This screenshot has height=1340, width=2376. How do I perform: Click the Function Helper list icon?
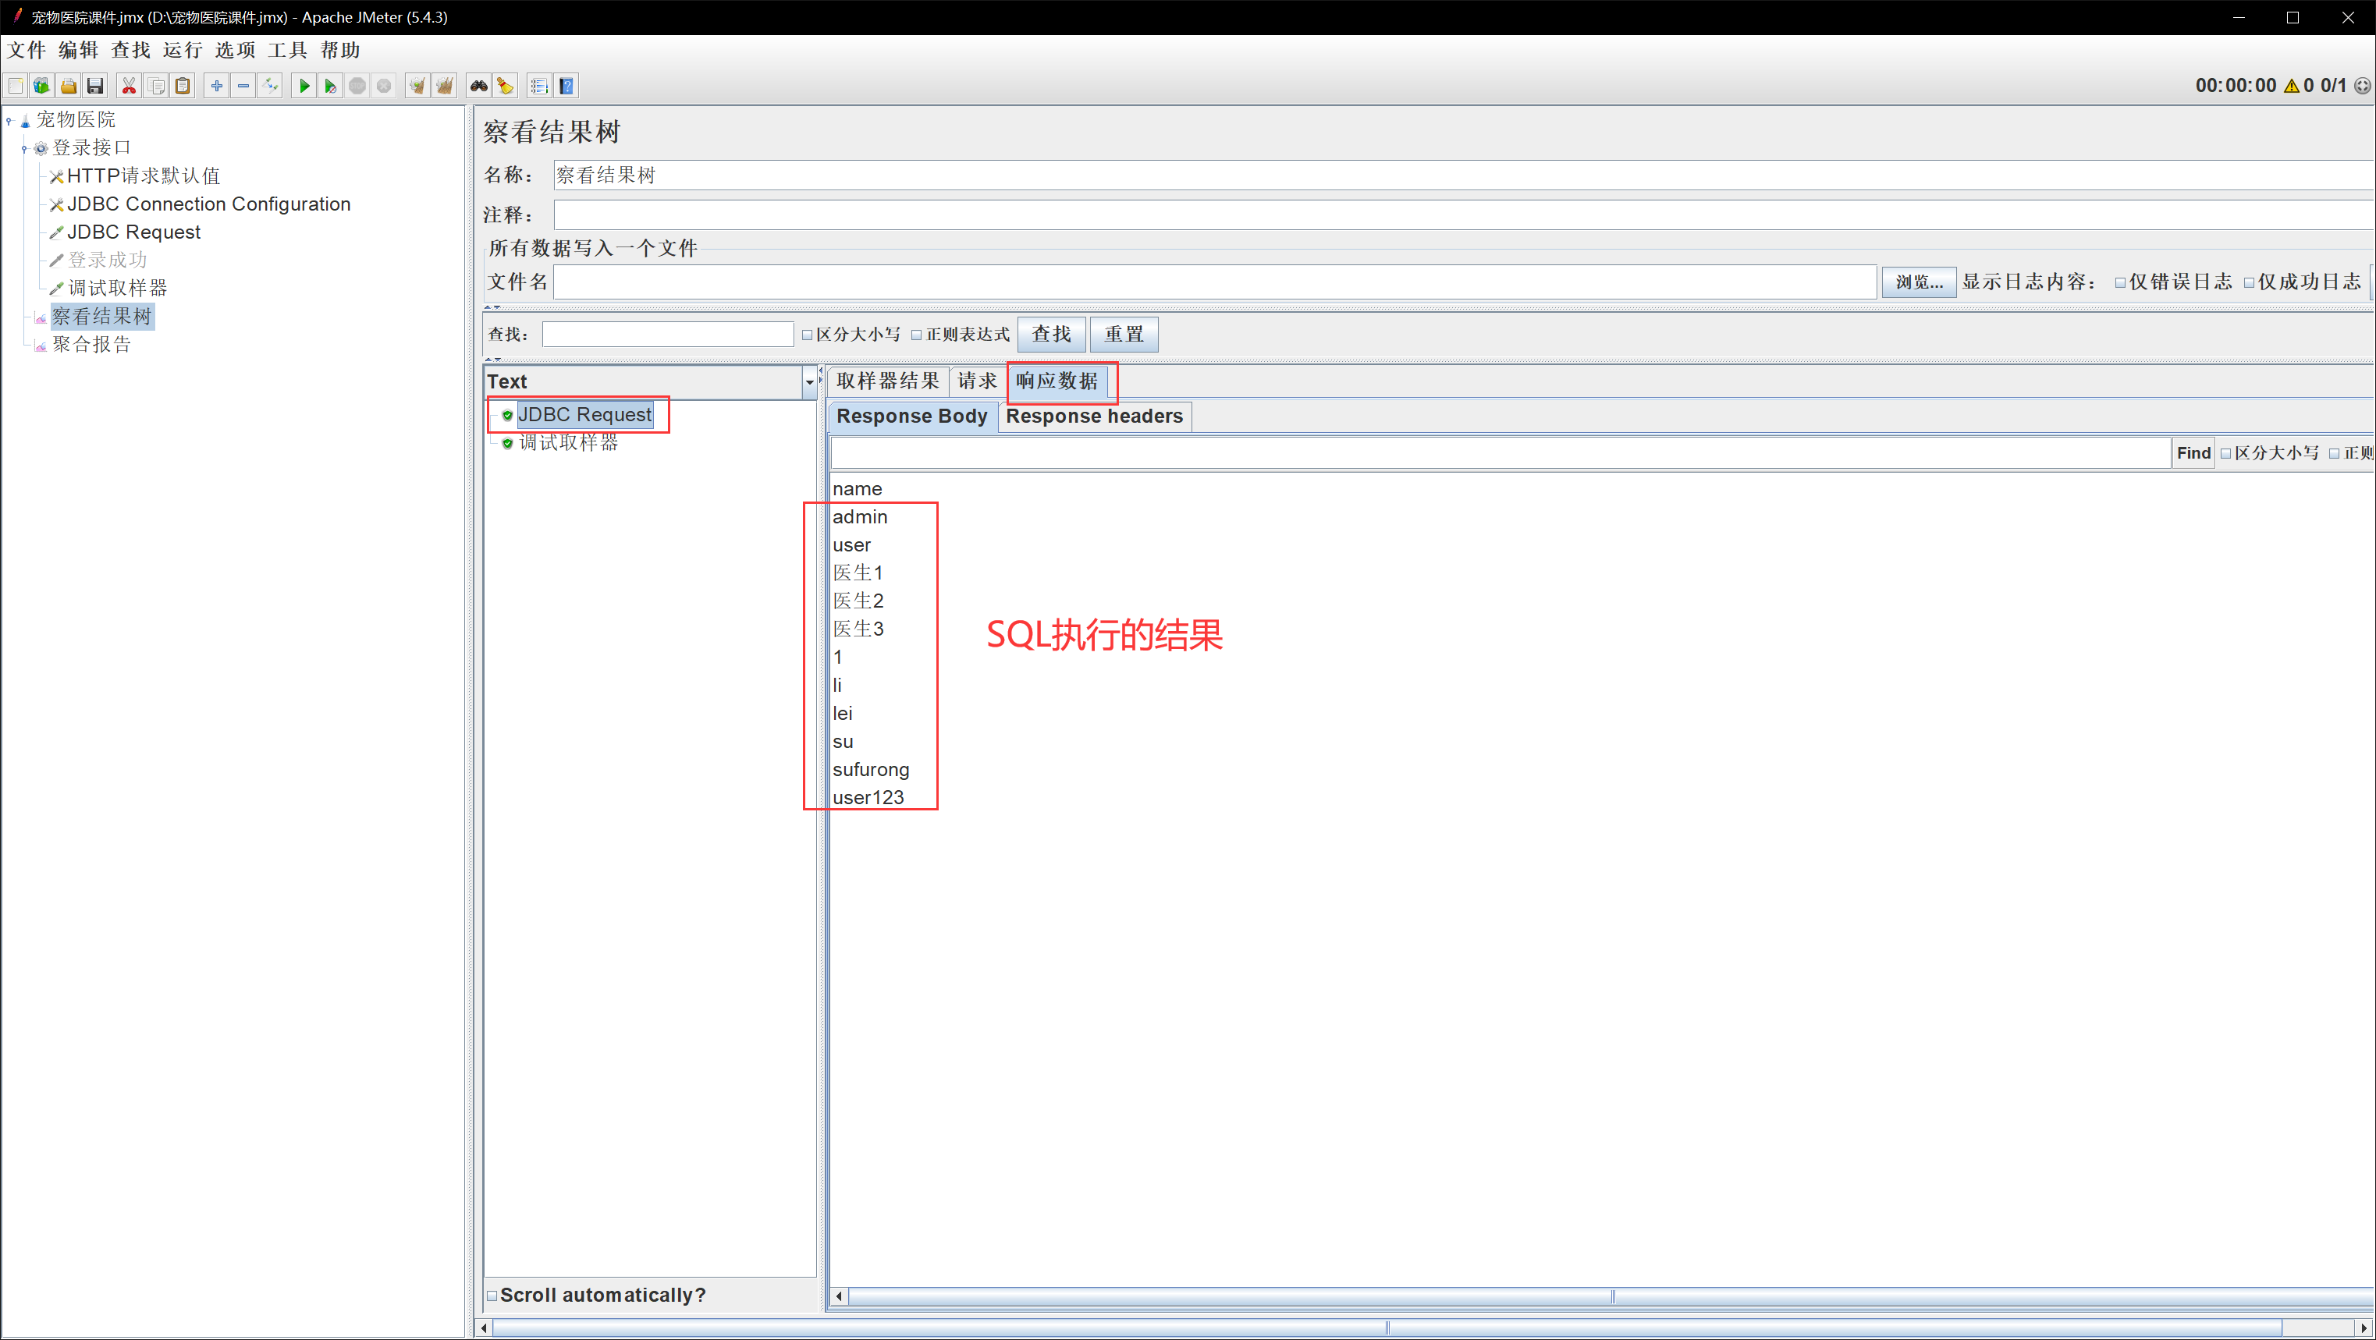click(540, 86)
